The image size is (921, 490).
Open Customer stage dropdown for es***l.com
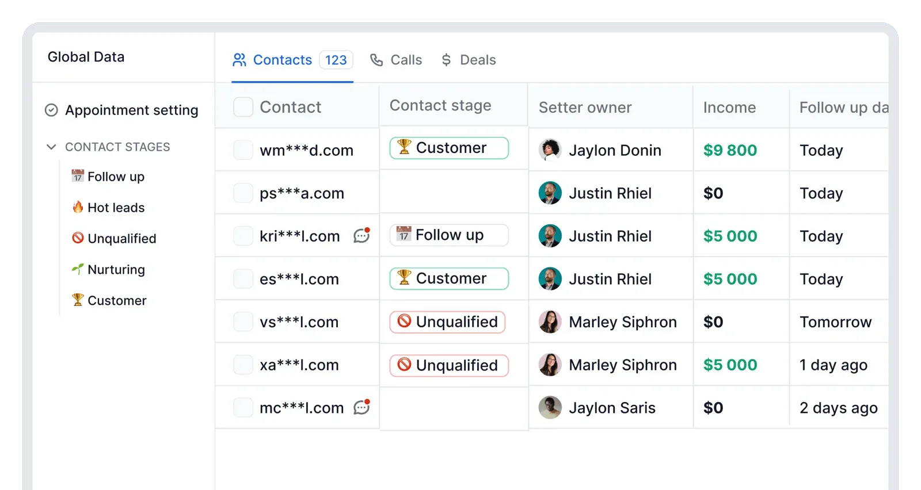(449, 278)
